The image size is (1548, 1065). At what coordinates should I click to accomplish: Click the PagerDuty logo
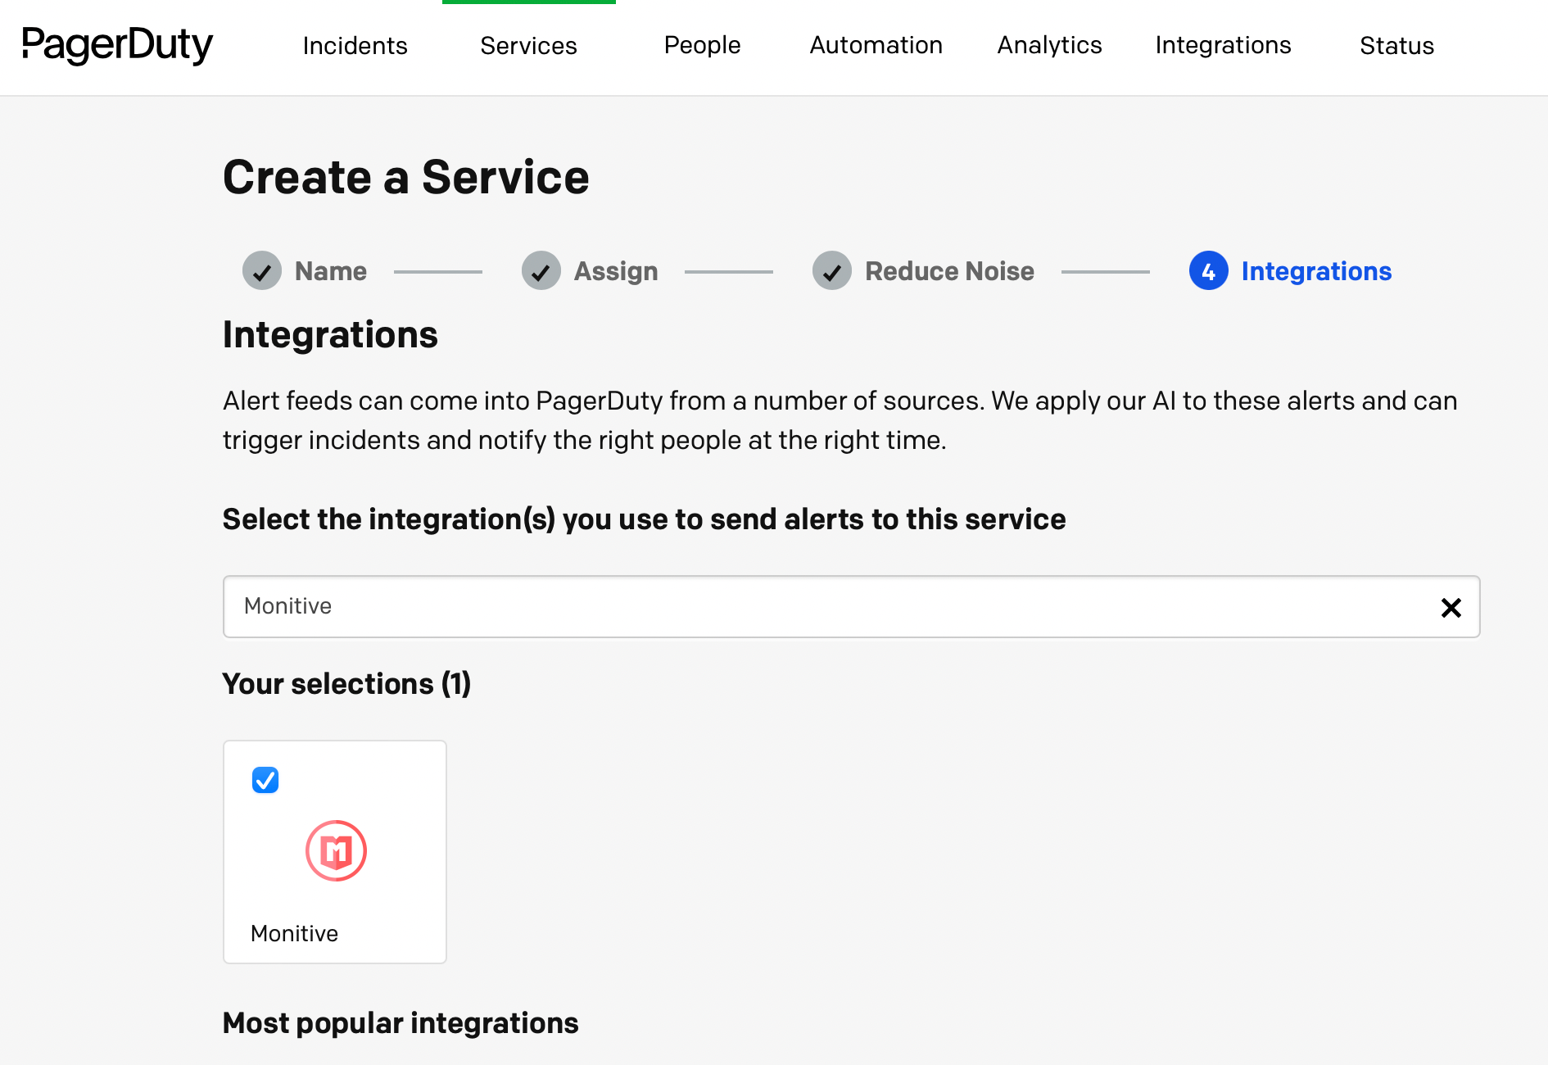click(x=117, y=45)
